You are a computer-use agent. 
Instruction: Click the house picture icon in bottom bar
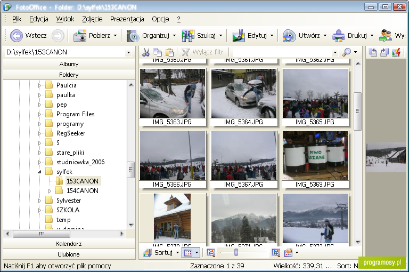click(x=288, y=253)
